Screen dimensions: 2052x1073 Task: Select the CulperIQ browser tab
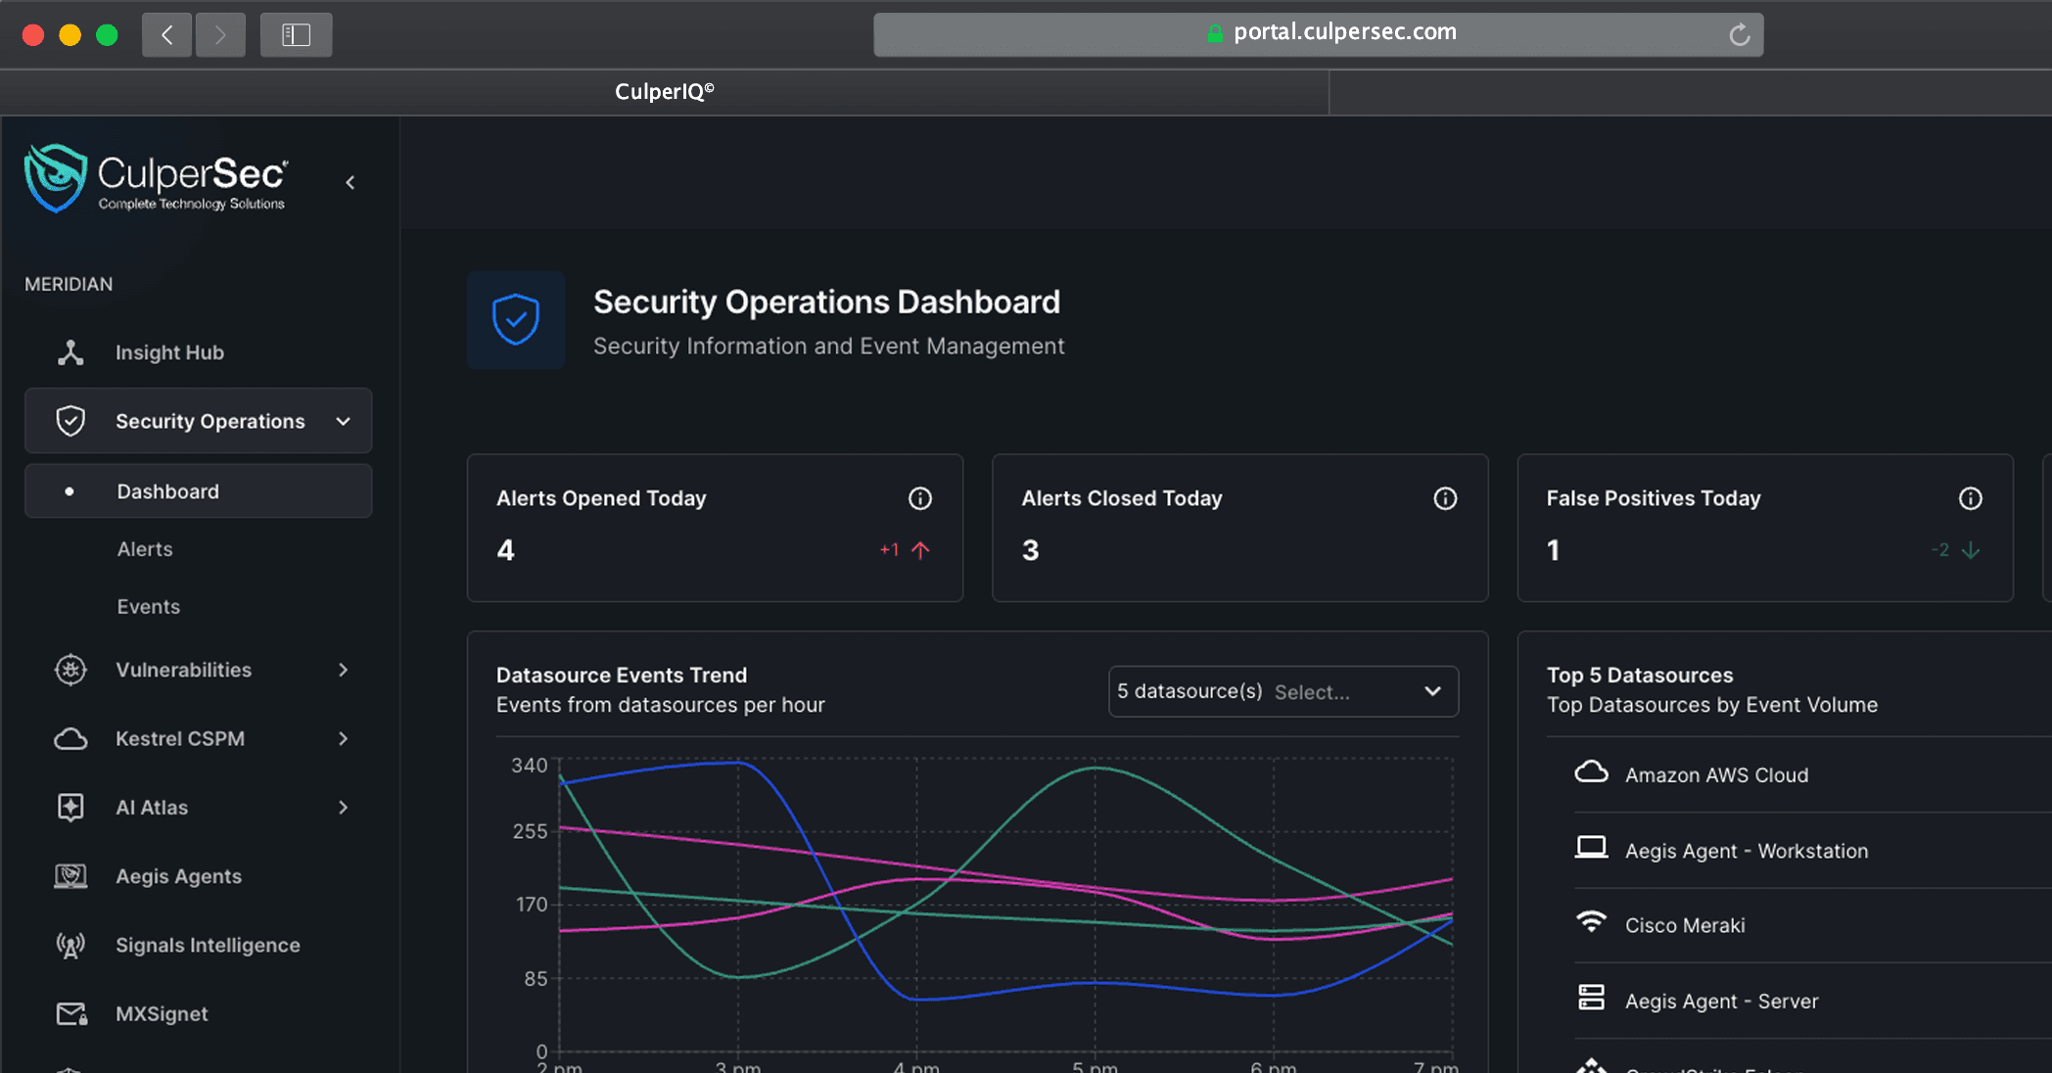pos(665,92)
